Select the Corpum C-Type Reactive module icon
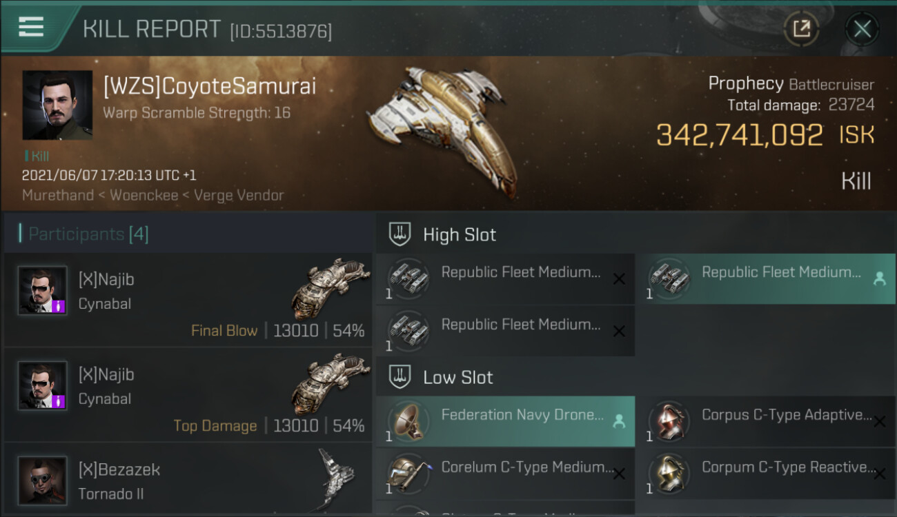 (x=669, y=474)
